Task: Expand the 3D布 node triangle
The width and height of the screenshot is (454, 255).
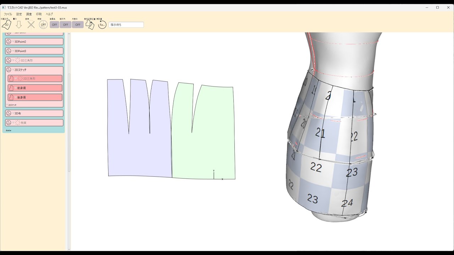Action: click(13, 113)
